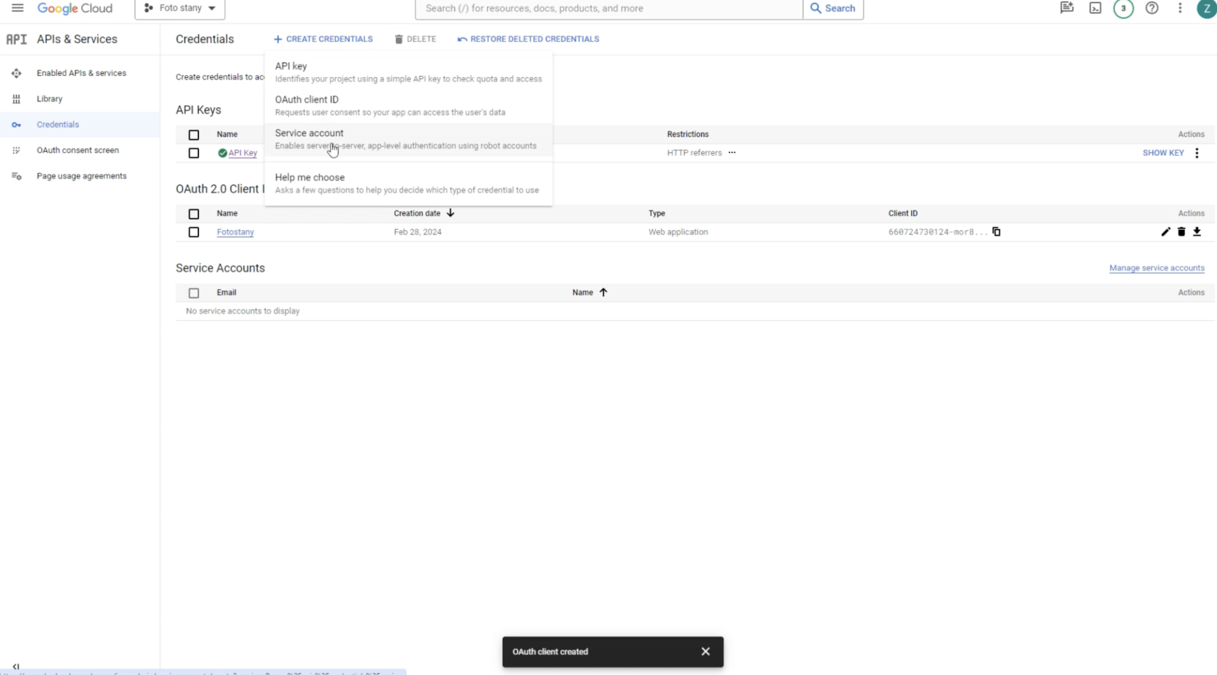Expand HTTP referrers ellipsis details
Screen dimensions: 1217x675
coord(732,153)
